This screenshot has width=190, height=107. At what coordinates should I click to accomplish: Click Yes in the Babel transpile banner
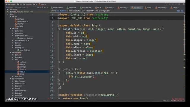[x=178, y=11]
